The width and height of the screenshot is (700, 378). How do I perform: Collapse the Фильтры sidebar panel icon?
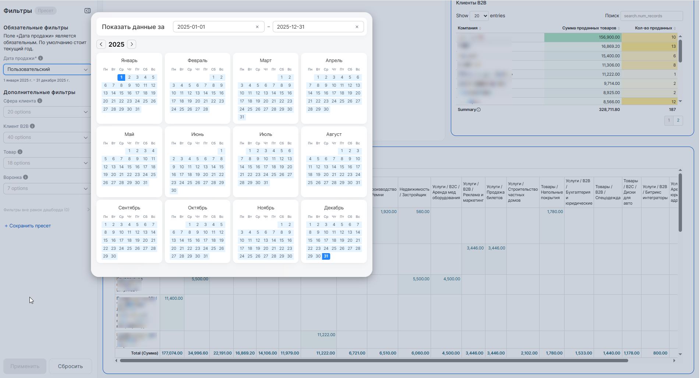click(x=88, y=11)
